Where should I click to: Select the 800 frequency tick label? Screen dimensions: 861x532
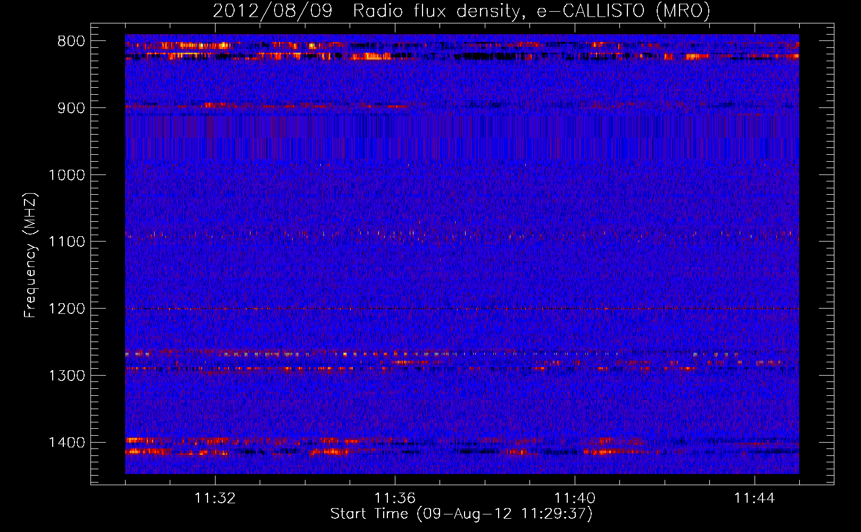71,41
